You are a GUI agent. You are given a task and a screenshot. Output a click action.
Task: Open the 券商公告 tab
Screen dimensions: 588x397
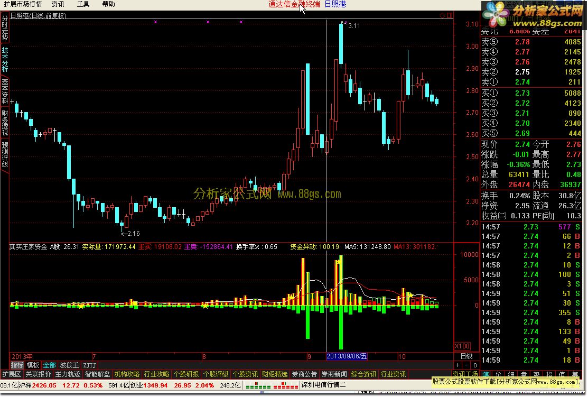click(x=304, y=374)
